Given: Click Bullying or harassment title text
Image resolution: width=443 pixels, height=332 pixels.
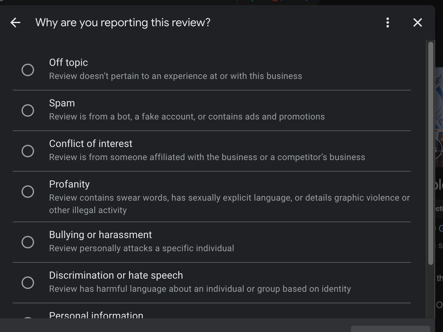Looking at the screenshot, I should (100, 235).
